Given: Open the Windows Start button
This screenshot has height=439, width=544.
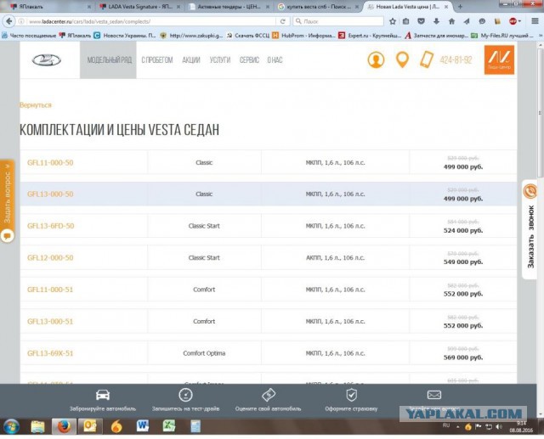Looking at the screenshot, I should pos(11,427).
